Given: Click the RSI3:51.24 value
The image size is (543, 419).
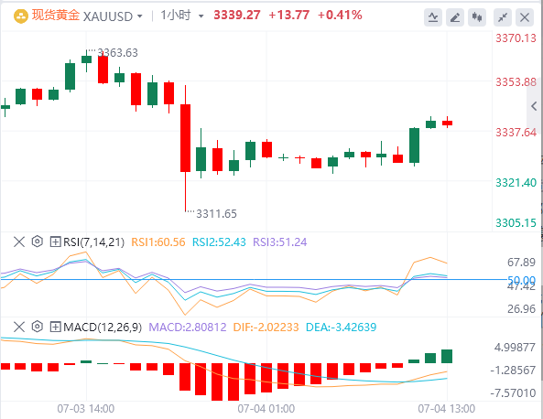Looking at the screenshot, I should [x=280, y=242].
